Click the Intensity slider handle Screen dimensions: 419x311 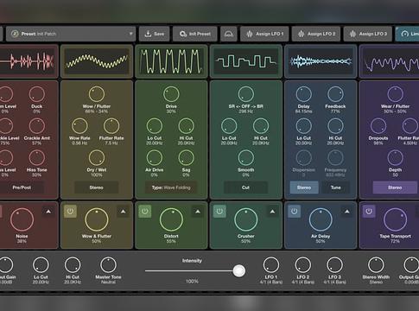[x=238, y=270]
